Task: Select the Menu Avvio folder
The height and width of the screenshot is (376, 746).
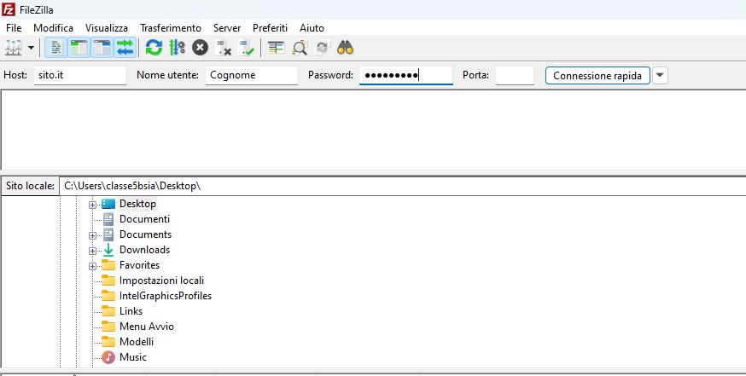Action: [147, 327]
